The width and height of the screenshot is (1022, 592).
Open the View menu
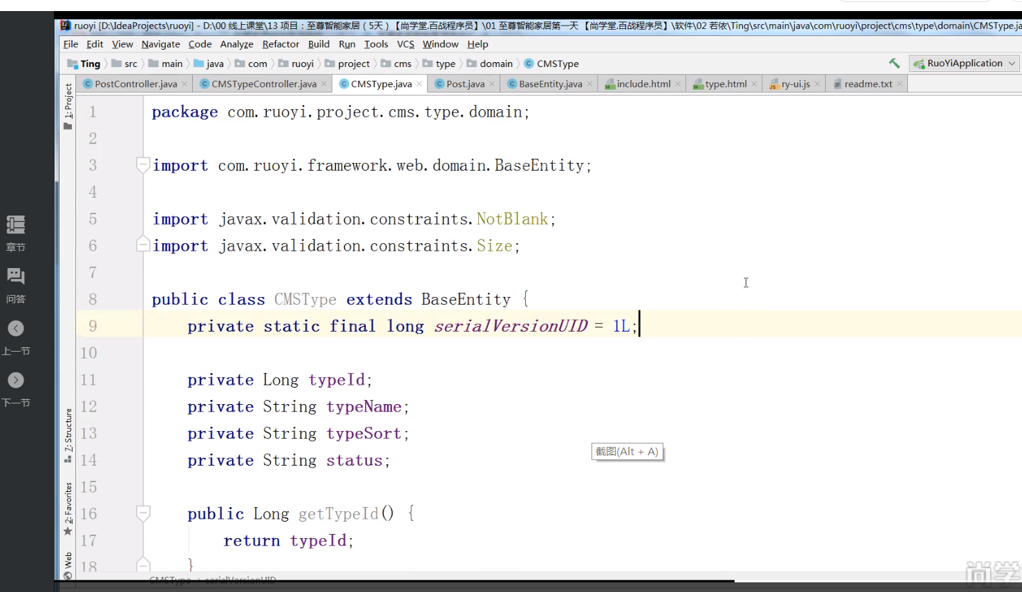pos(122,44)
